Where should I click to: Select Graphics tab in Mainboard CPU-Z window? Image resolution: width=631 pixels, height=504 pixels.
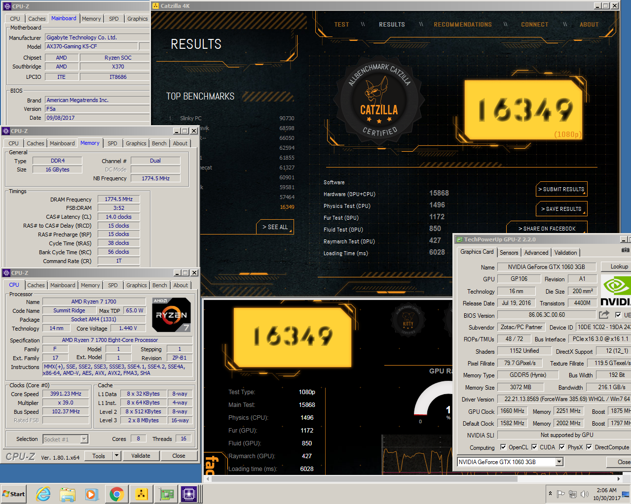[137, 19]
